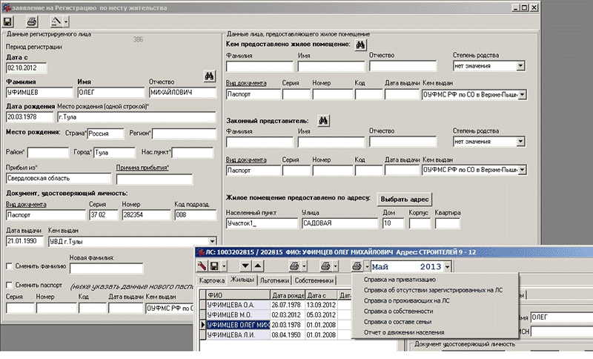This screenshot has width=593, height=359.
Task: Expand the Май 2013 month dropdown
Action: click(x=448, y=267)
